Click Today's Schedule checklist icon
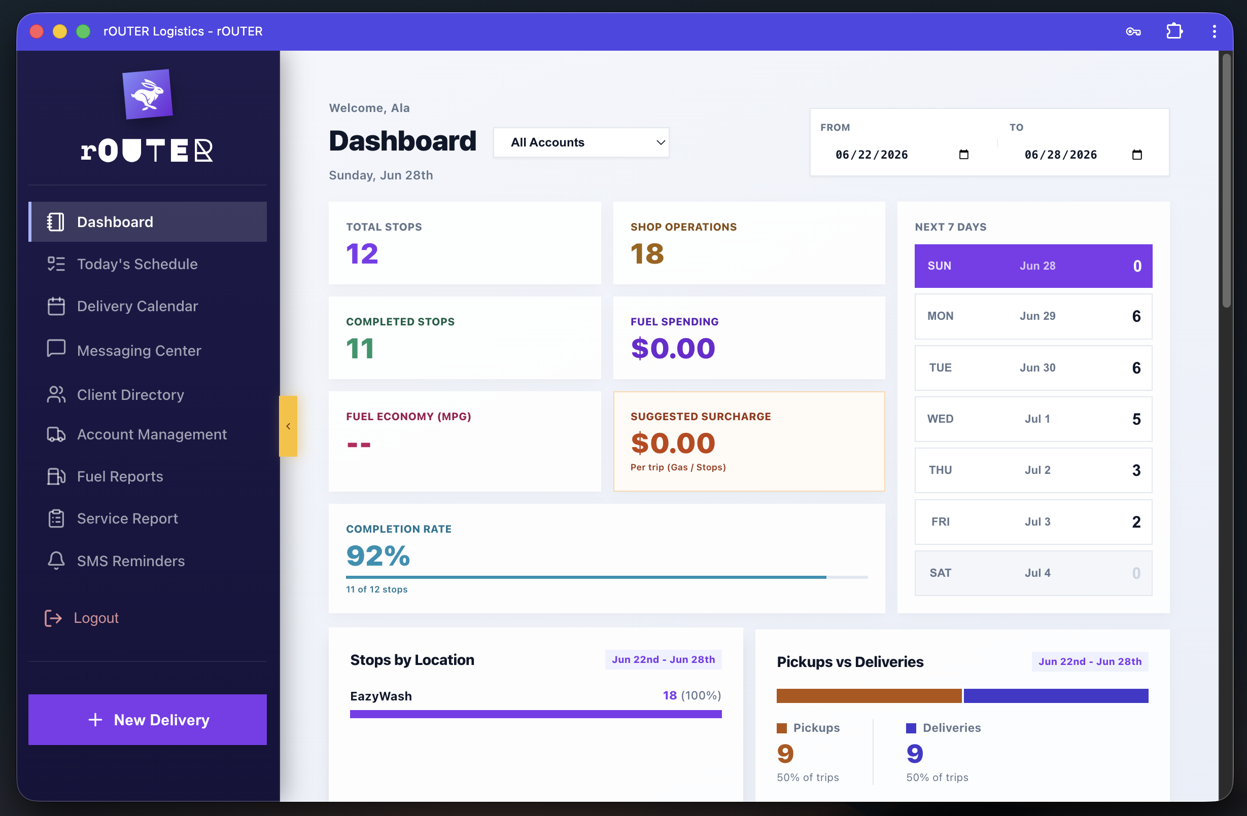The width and height of the screenshot is (1247, 816). pyautogui.click(x=55, y=264)
